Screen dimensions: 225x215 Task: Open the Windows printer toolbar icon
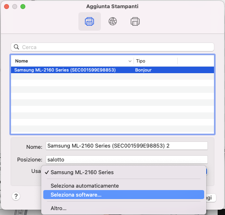tap(135, 21)
